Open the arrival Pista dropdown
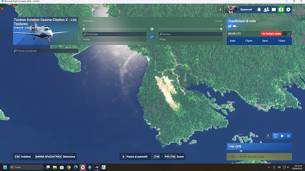305x171 pixels. tap(191, 39)
